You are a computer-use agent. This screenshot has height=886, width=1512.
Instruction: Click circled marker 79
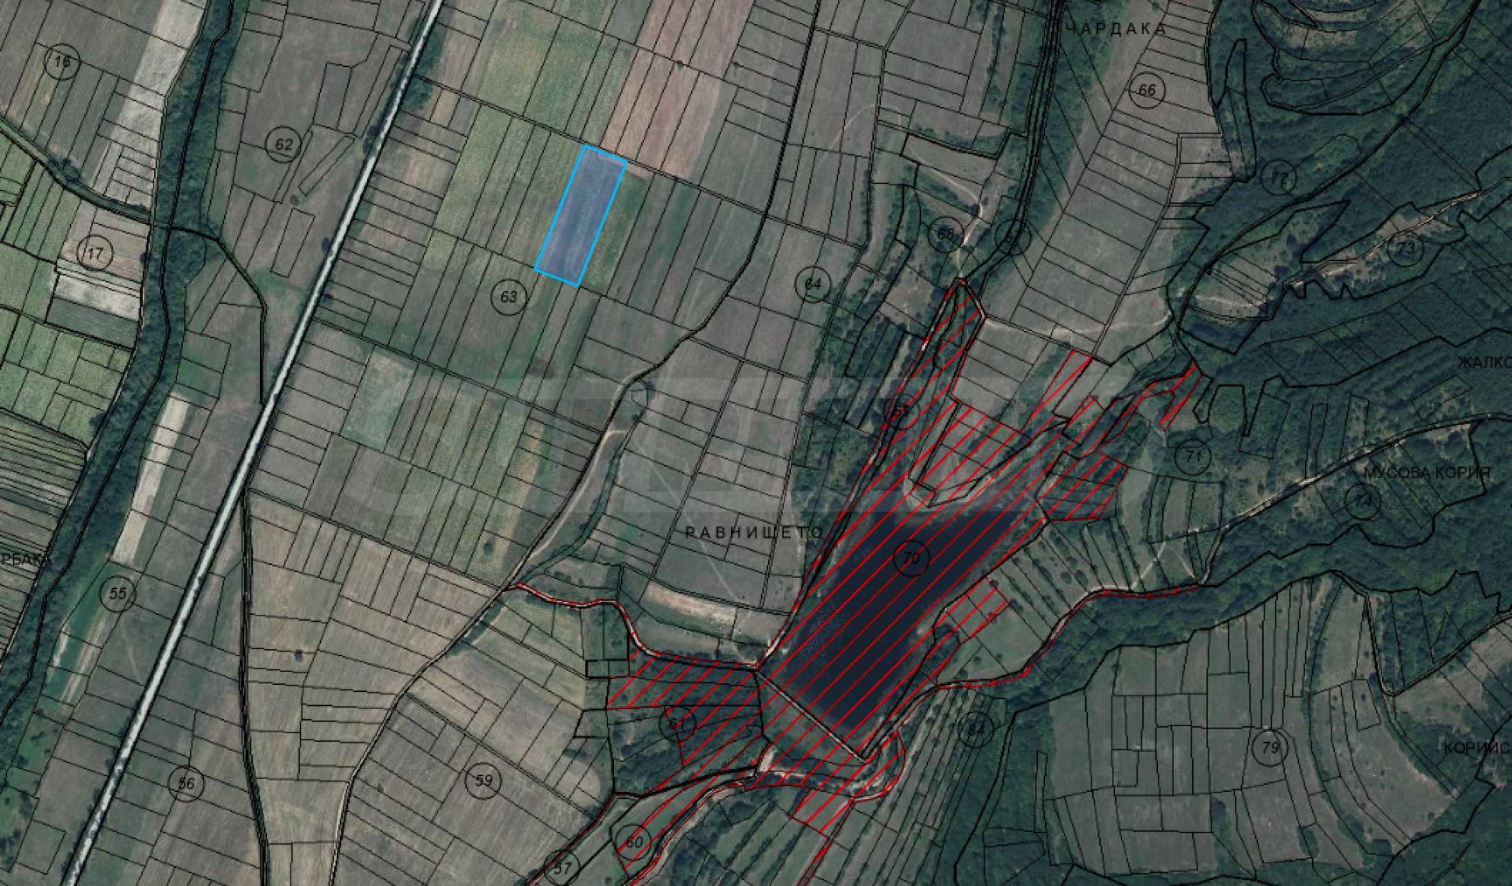coord(1269,747)
